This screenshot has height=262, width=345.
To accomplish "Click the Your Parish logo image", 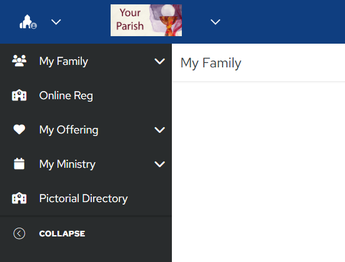I will (146, 20).
